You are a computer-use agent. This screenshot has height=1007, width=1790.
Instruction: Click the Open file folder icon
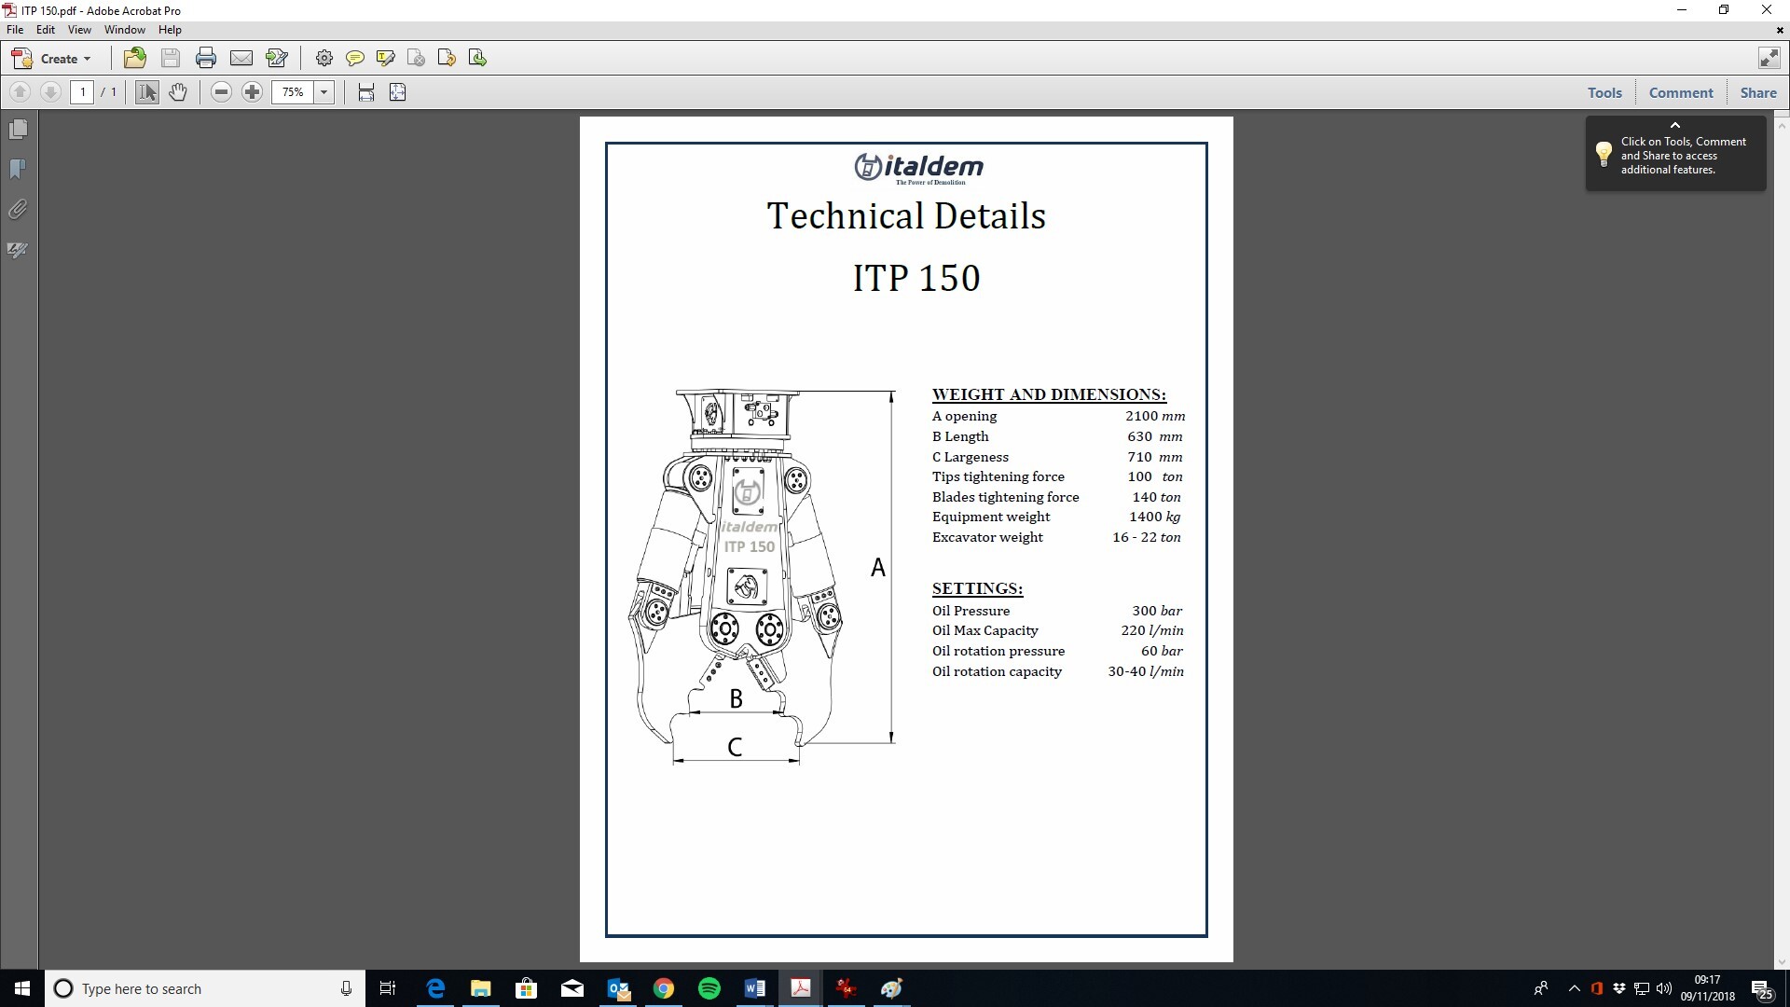(x=135, y=59)
